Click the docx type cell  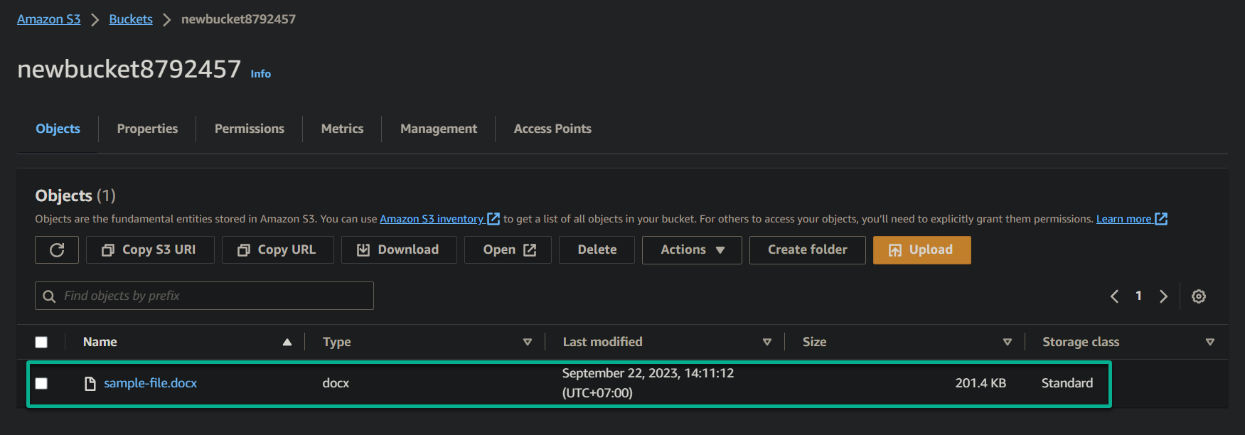click(336, 383)
